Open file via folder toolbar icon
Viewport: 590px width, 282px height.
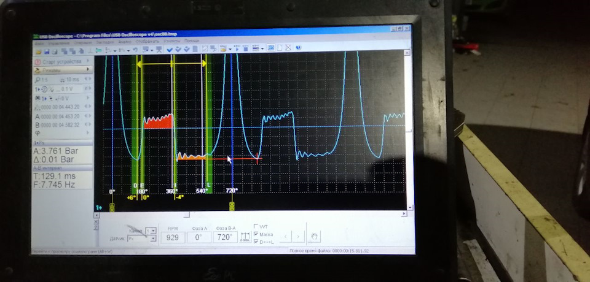(x=38, y=51)
